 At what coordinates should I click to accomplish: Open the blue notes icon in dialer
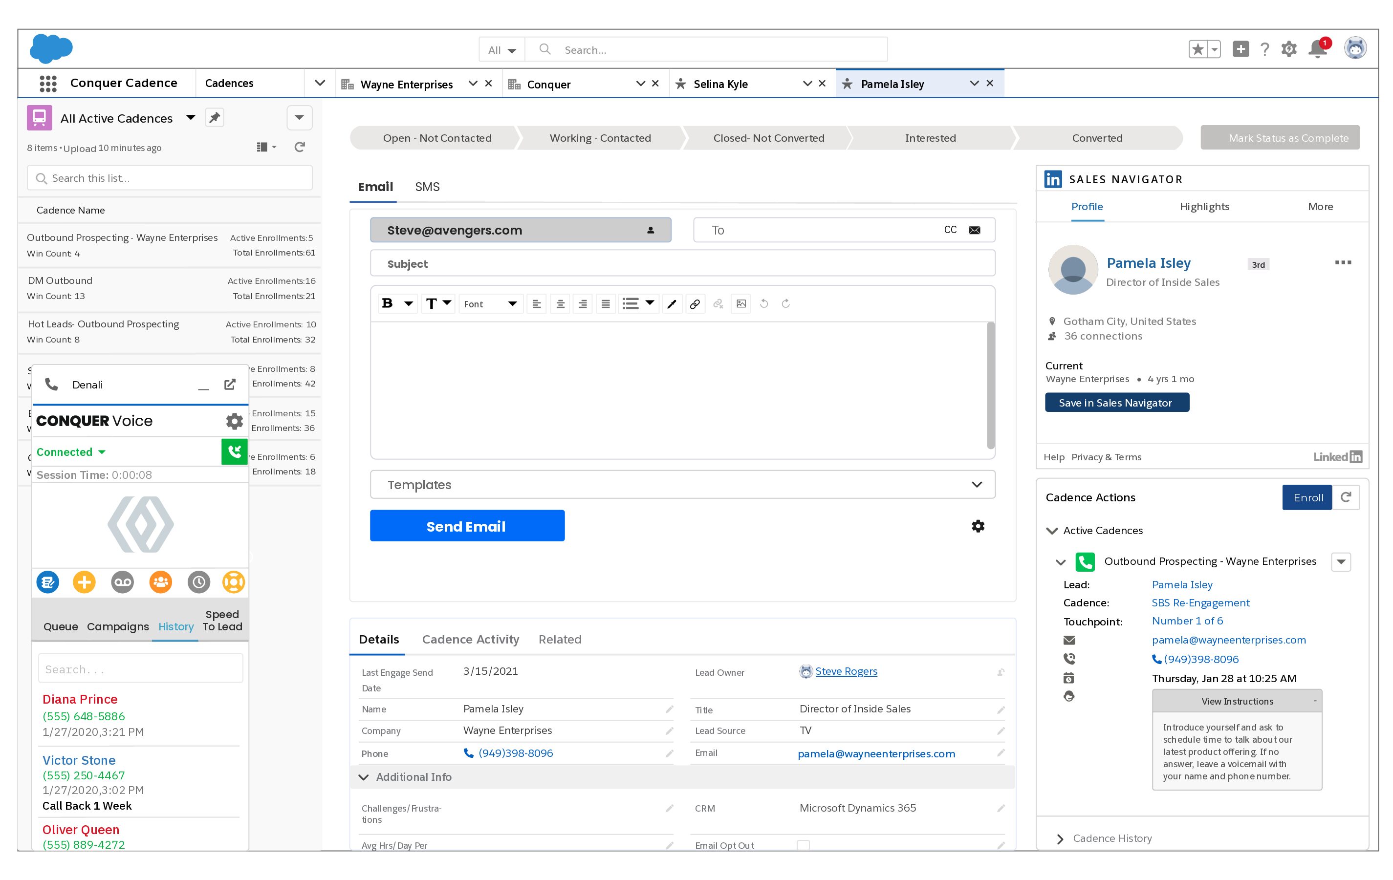(48, 581)
